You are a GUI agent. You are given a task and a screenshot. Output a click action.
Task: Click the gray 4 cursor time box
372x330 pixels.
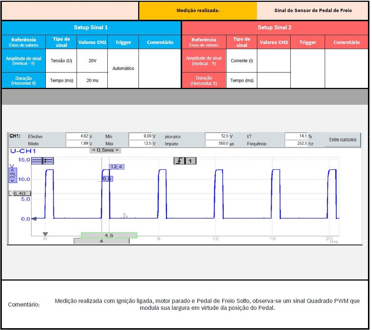coord(102,241)
